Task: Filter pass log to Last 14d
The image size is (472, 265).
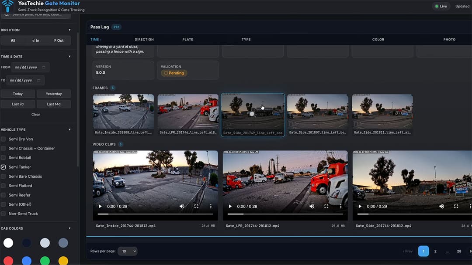Action: [54, 104]
